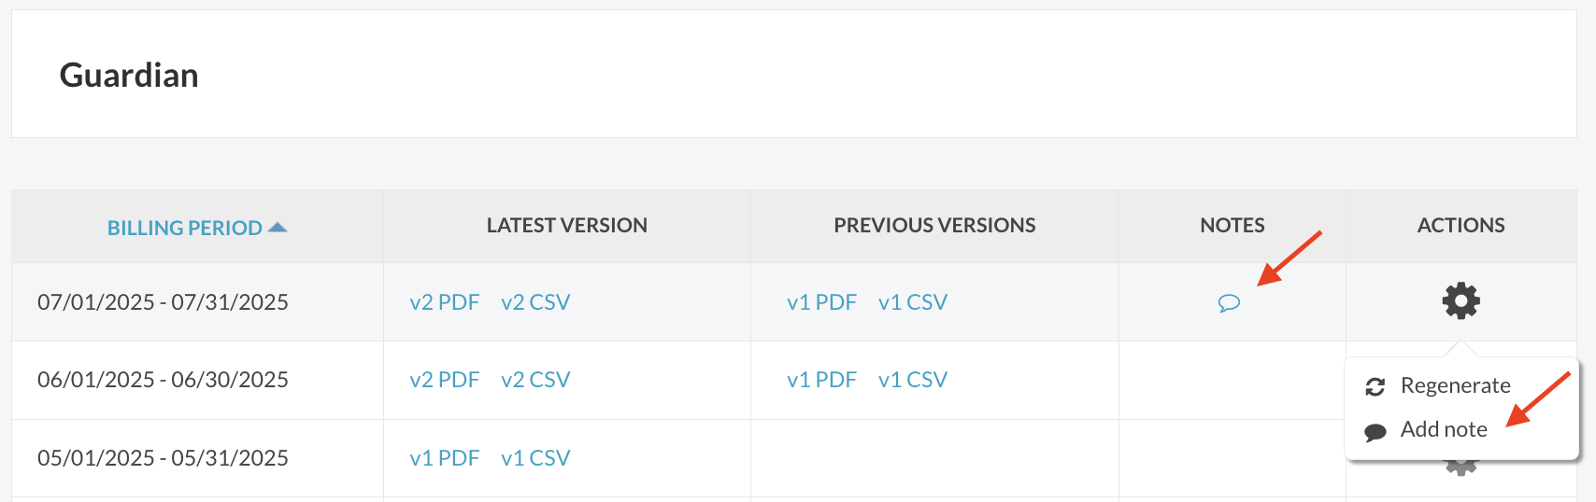Choose Add note from actions menu
This screenshot has height=502, width=1596.
point(1444,429)
